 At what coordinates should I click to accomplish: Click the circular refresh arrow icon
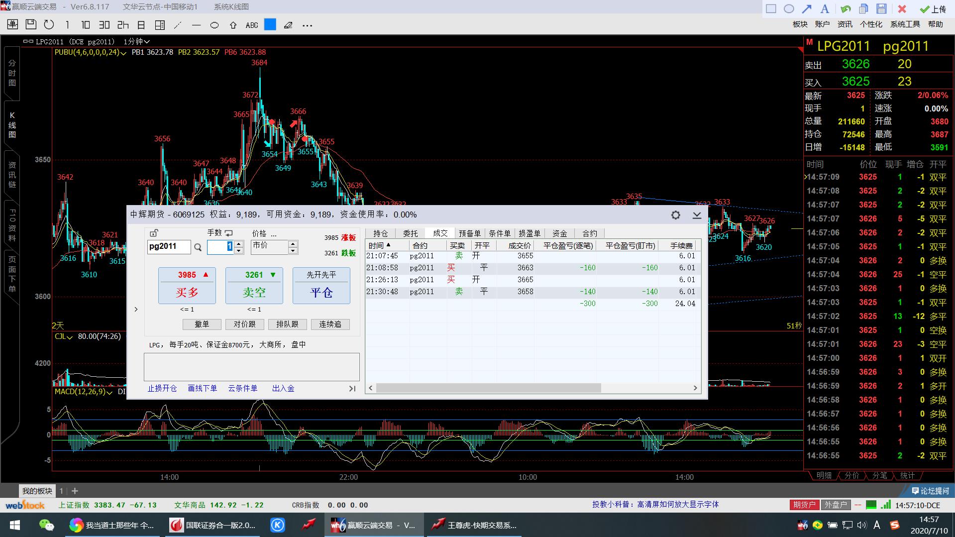coord(49,24)
